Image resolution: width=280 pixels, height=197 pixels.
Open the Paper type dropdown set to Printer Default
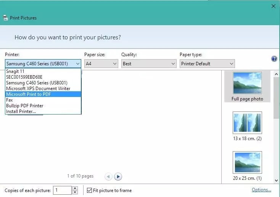tap(207, 64)
